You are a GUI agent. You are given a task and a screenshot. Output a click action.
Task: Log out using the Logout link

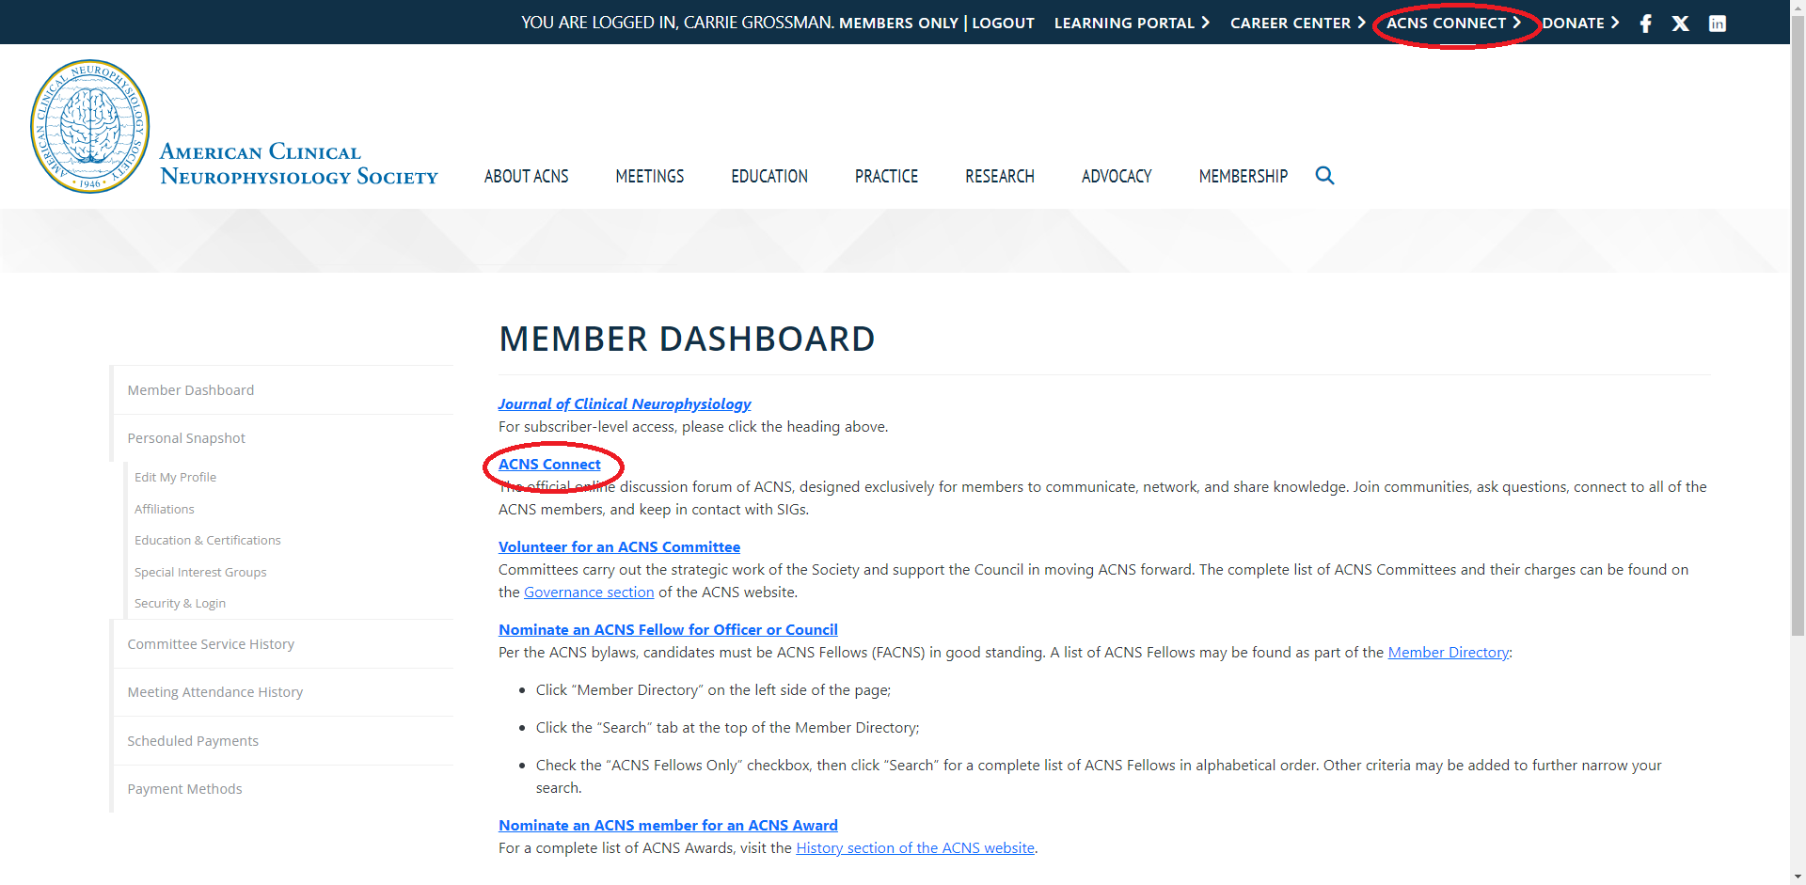1003,23
